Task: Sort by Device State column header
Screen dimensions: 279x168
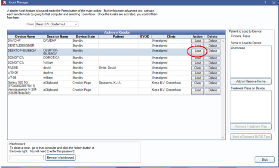Action: (x=85, y=37)
